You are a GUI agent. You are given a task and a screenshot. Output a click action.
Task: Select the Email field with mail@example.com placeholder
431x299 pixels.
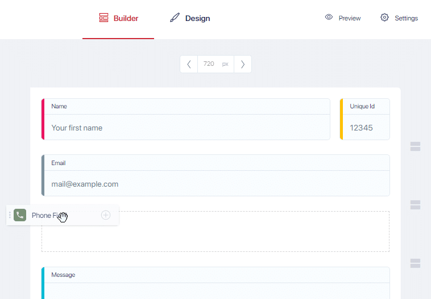coord(215,175)
